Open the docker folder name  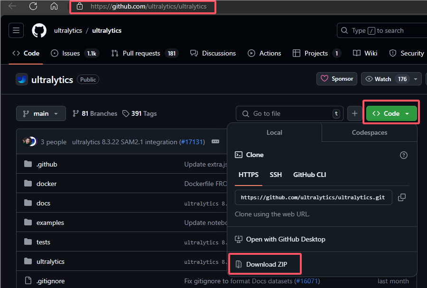pos(46,184)
